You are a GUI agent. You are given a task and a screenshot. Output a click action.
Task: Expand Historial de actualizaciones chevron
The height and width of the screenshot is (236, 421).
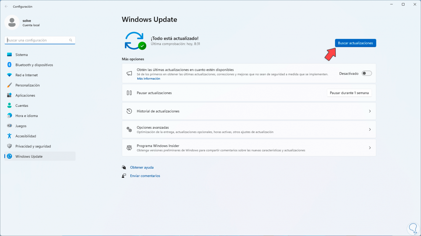370,111
